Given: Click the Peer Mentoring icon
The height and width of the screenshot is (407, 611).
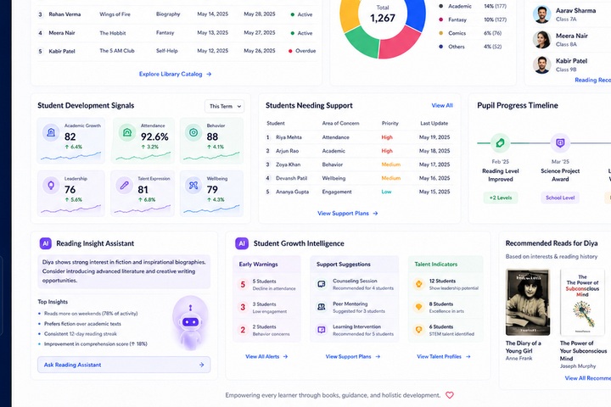Looking at the screenshot, I should click(x=322, y=307).
